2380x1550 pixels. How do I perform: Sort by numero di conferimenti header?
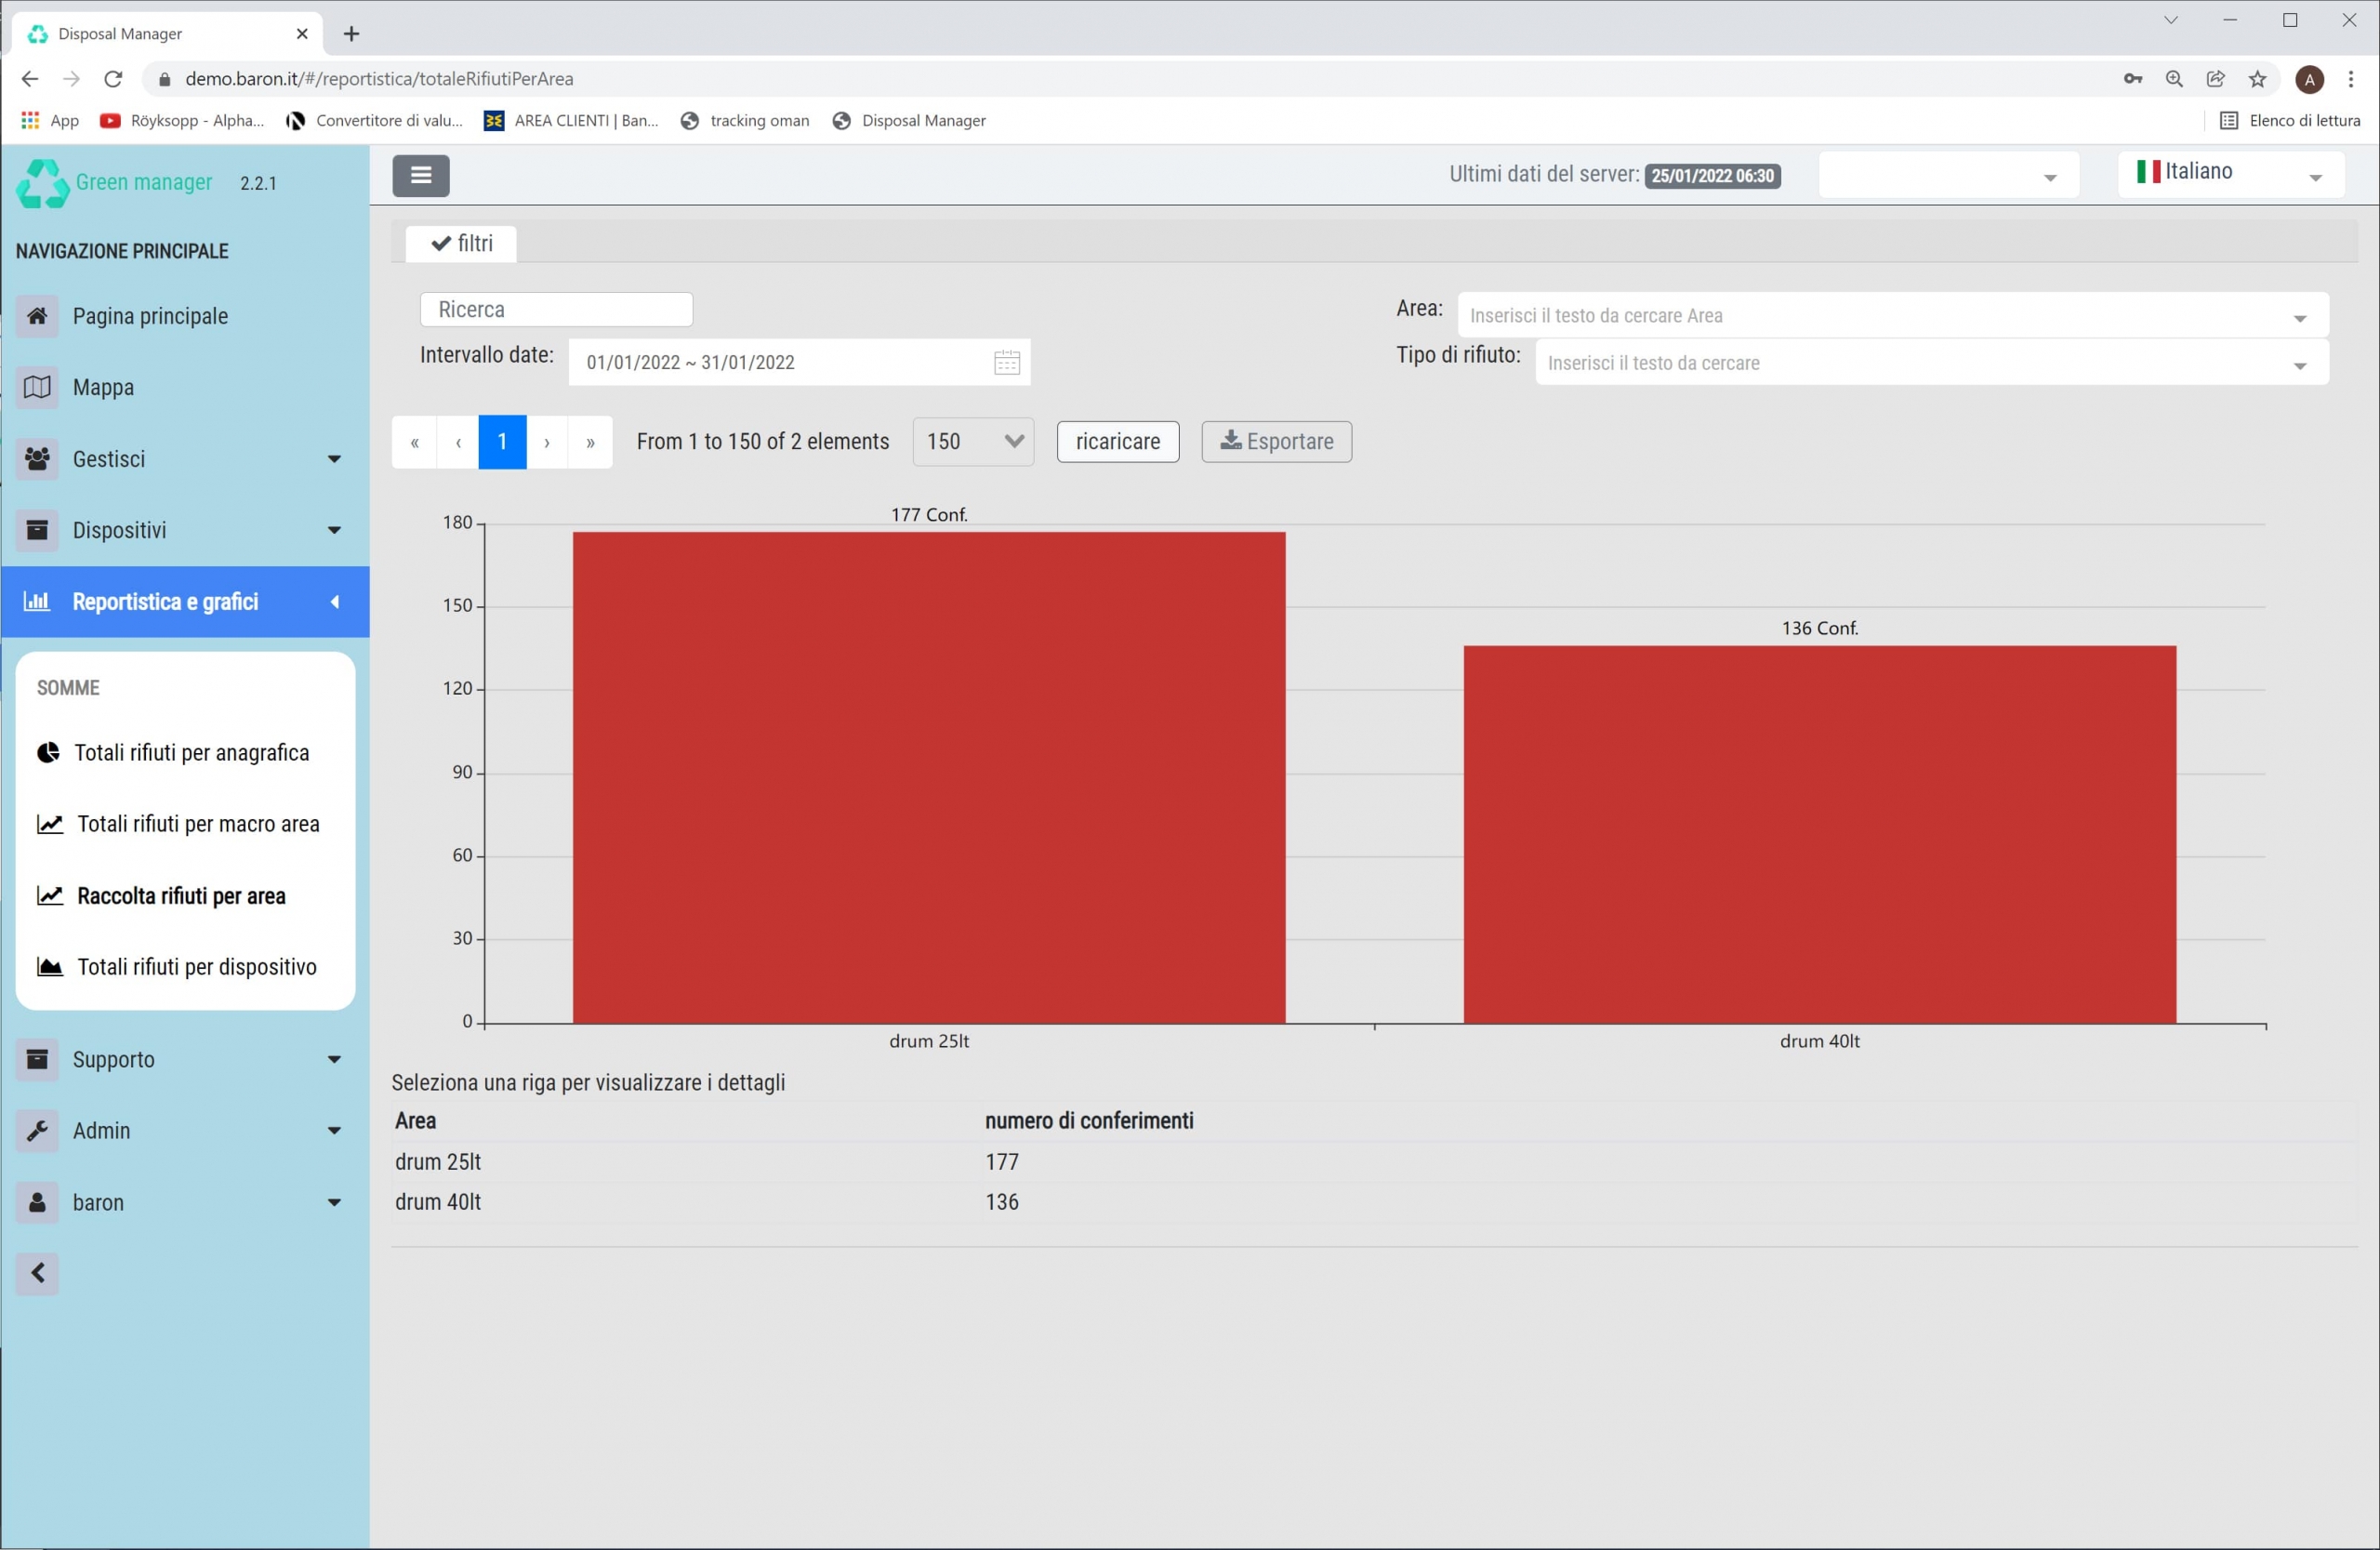pos(1089,1121)
